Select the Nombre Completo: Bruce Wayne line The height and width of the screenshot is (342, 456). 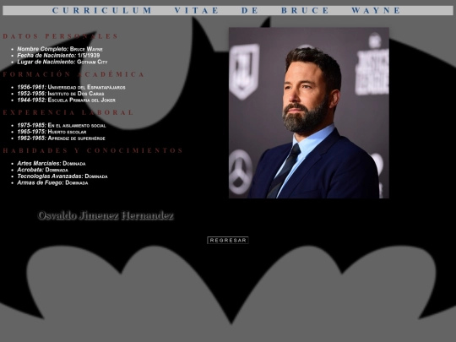pyautogui.click(x=60, y=49)
